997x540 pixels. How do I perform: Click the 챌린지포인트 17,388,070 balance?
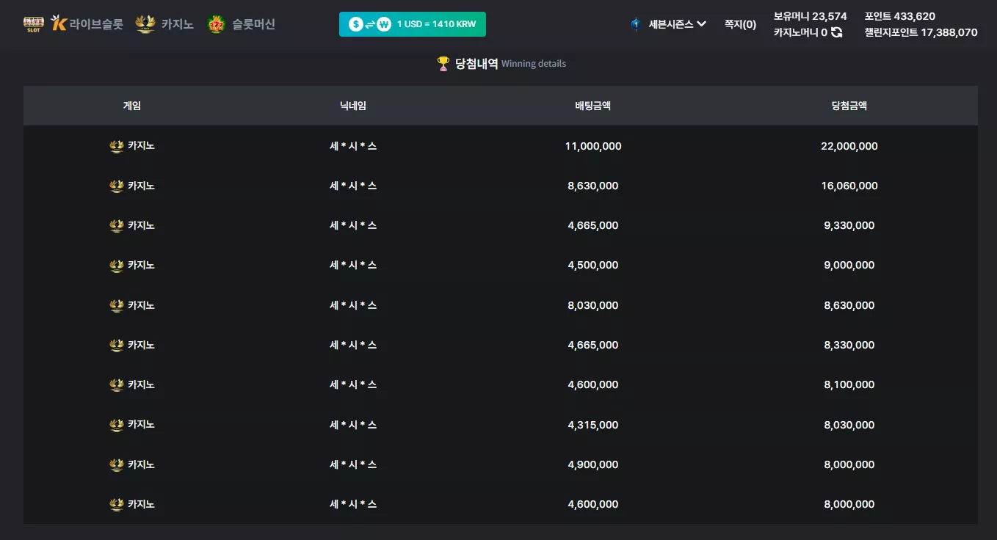pyautogui.click(x=921, y=32)
